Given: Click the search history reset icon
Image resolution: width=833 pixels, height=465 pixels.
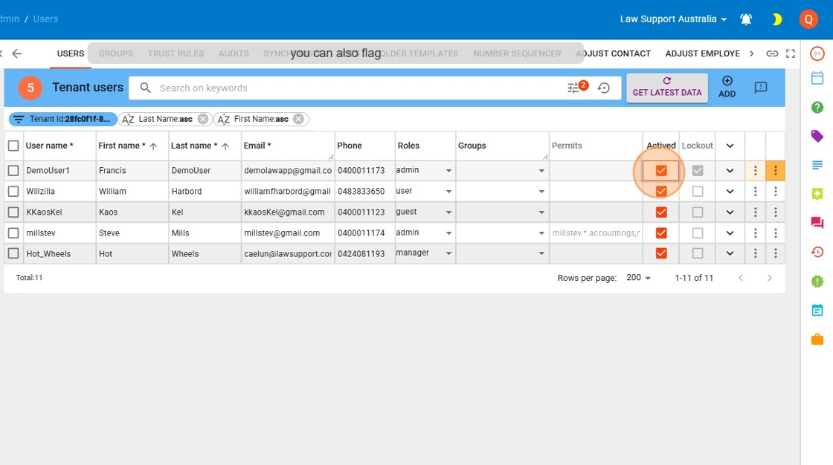Looking at the screenshot, I should [604, 88].
